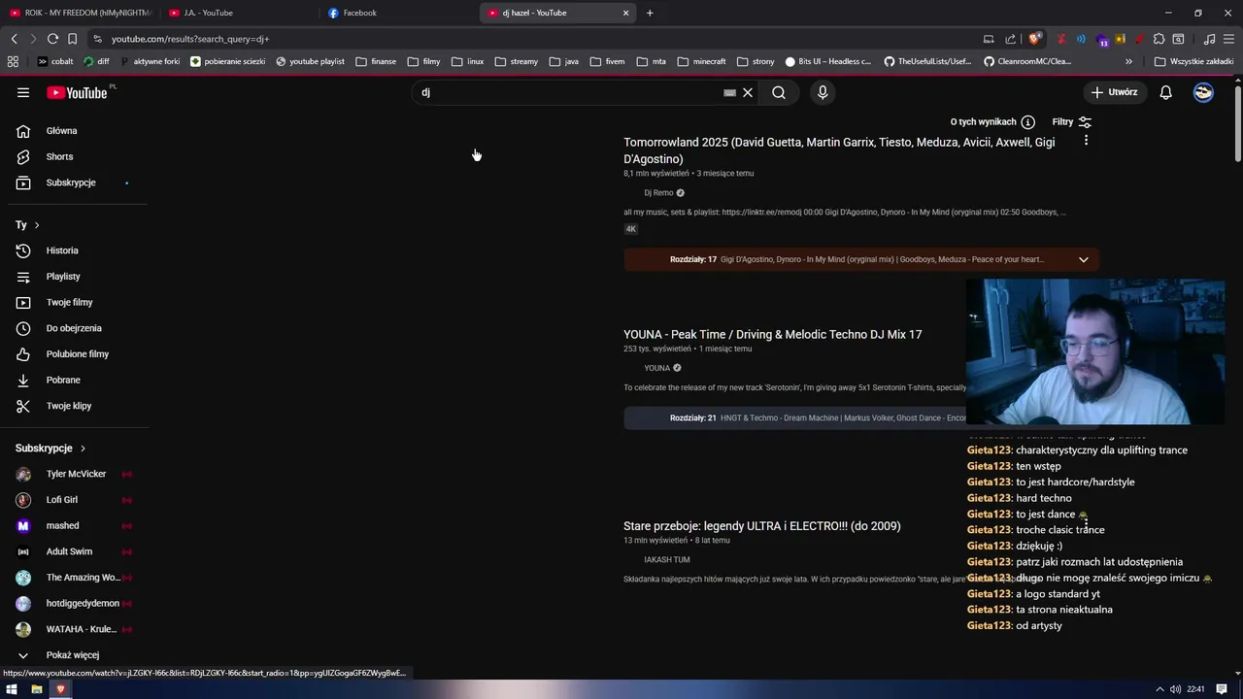Click the browser address bar URL
Viewport: 1243px width, 699px height.
(189, 39)
